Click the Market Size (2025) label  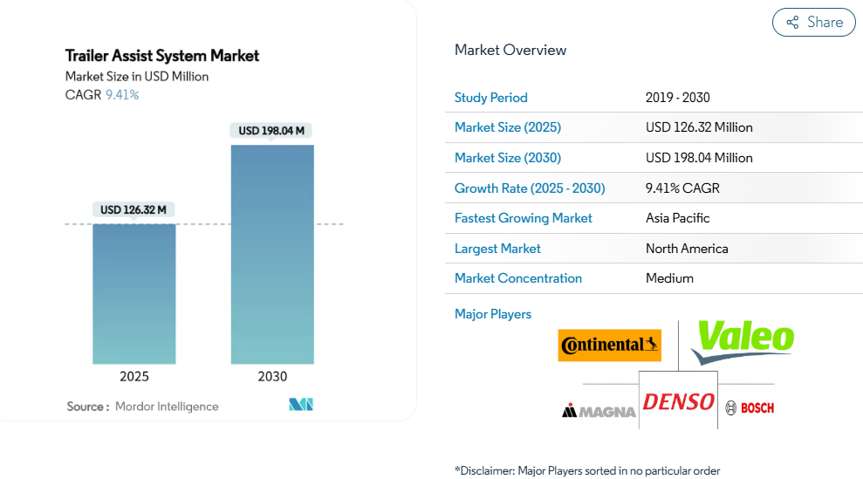tap(508, 127)
